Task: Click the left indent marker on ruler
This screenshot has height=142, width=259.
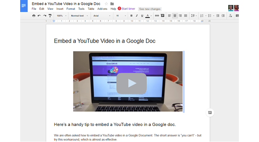Action: coord(54,21)
